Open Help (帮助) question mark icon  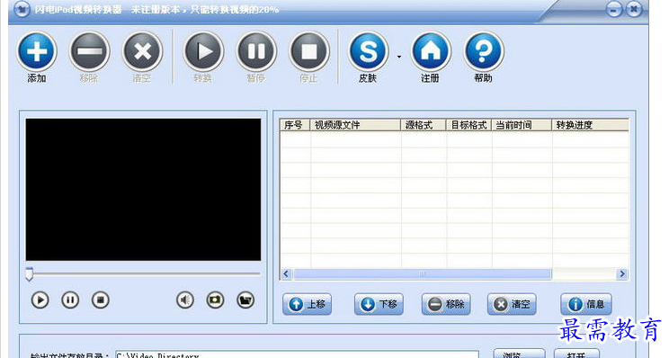tap(484, 51)
